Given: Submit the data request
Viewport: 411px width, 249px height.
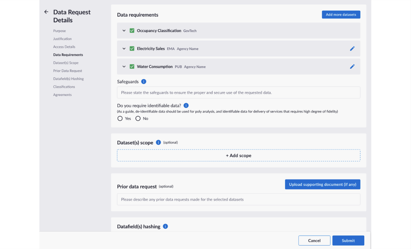Looking at the screenshot, I should tap(348, 240).
